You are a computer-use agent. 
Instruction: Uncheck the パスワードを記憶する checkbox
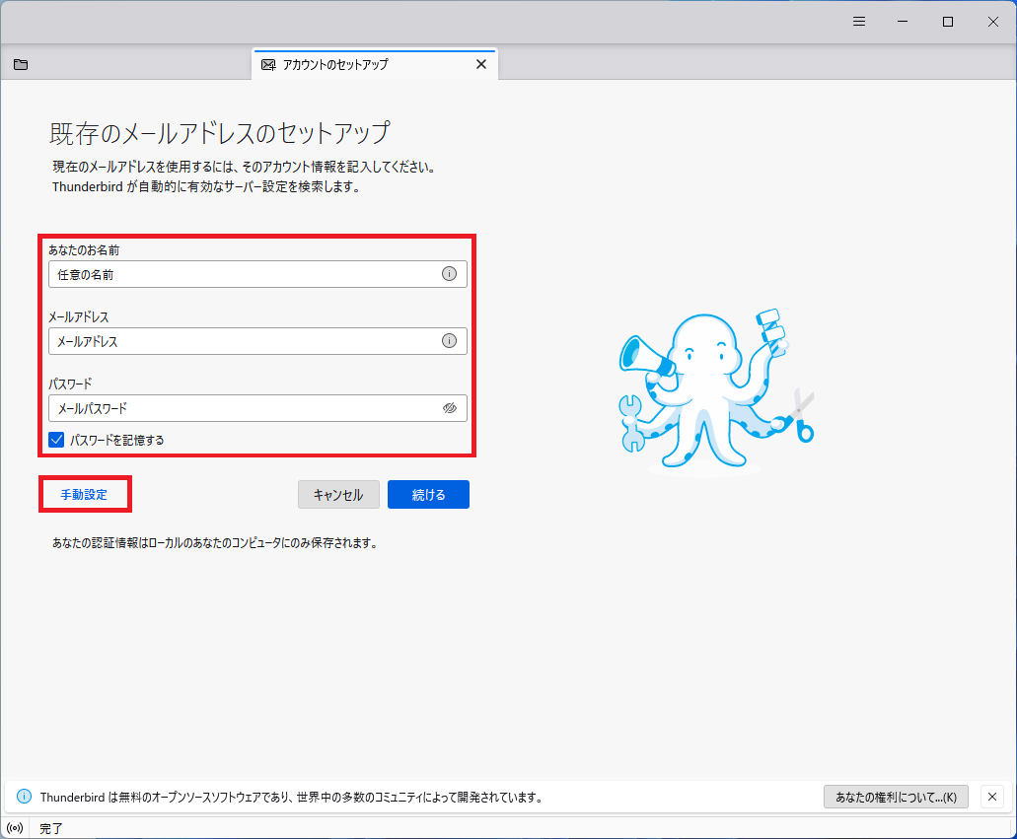[x=57, y=440]
